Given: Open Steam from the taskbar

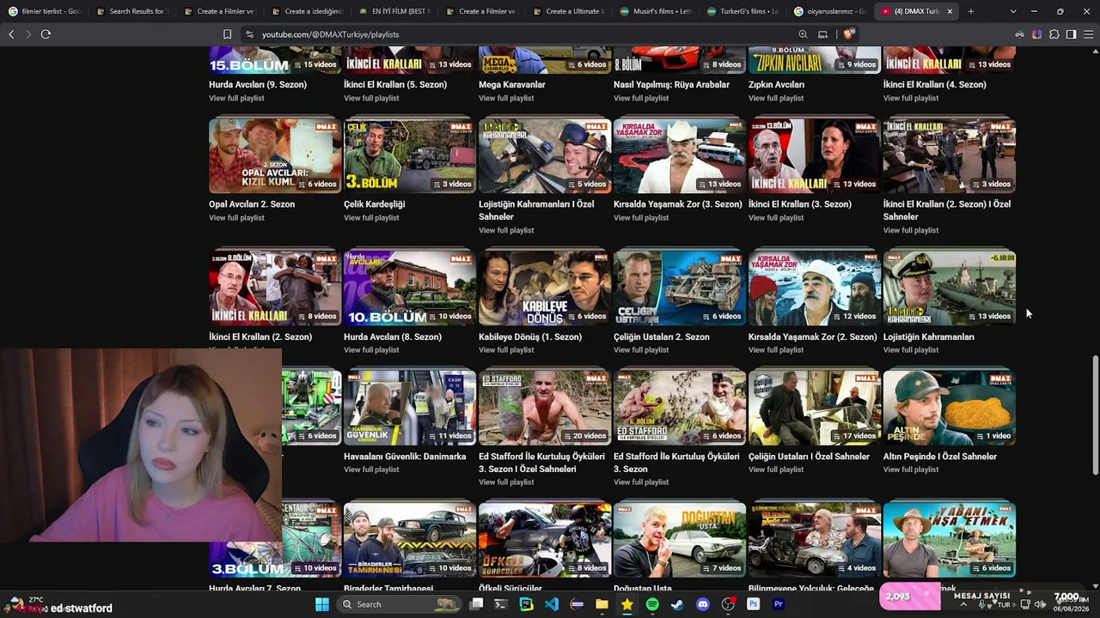Looking at the screenshot, I should [x=677, y=604].
